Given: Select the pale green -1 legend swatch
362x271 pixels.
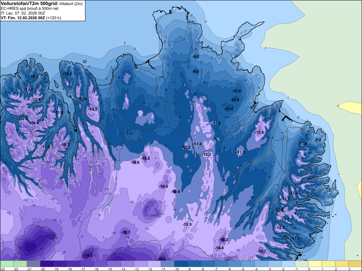Looking at the screenshot, I should (x=302, y=264).
